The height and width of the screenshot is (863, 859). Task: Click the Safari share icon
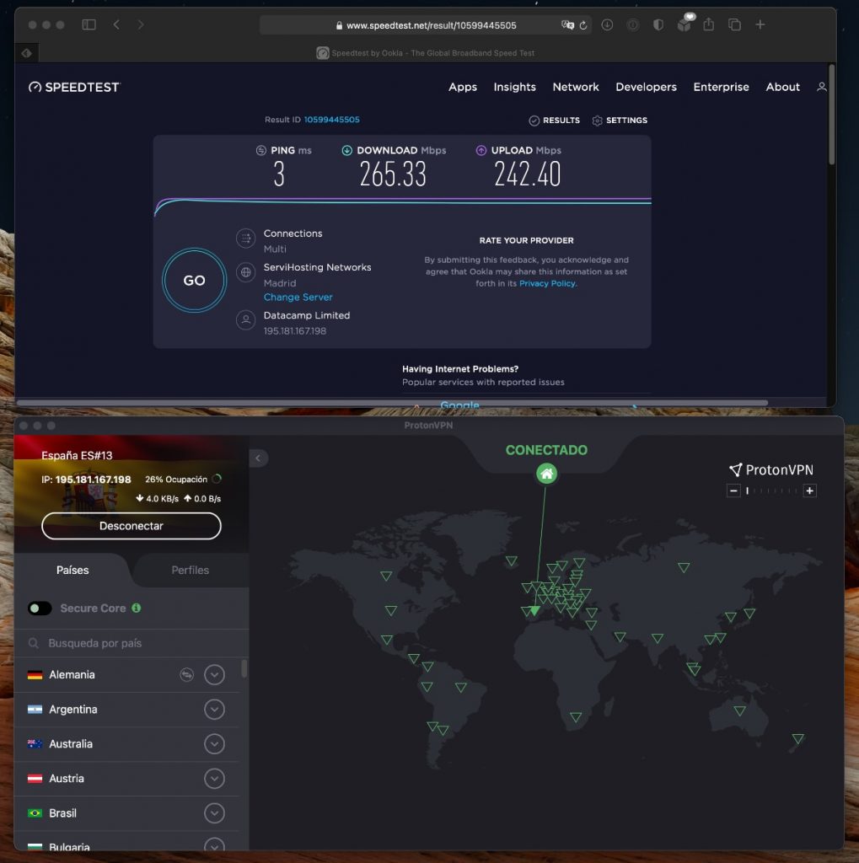tap(709, 24)
